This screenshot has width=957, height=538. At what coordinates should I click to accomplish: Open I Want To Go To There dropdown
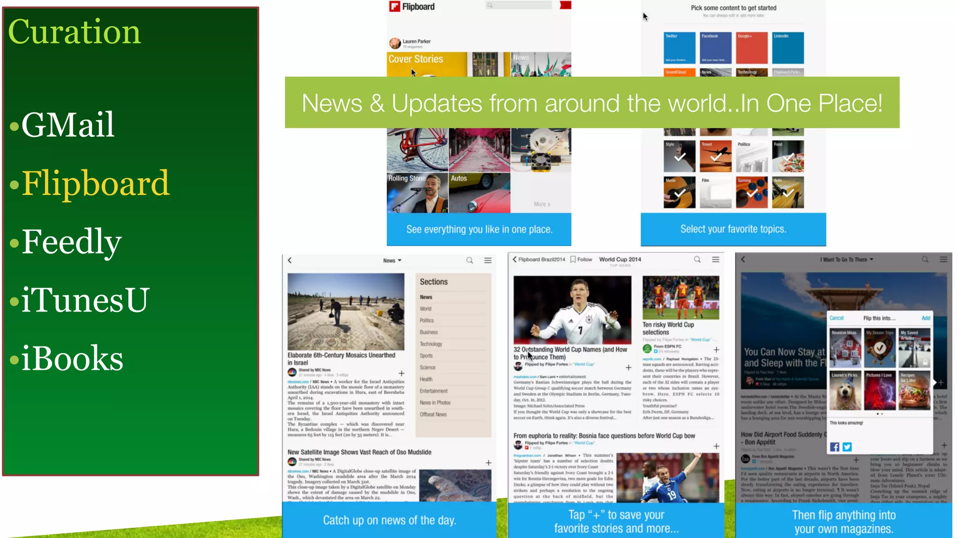(846, 259)
